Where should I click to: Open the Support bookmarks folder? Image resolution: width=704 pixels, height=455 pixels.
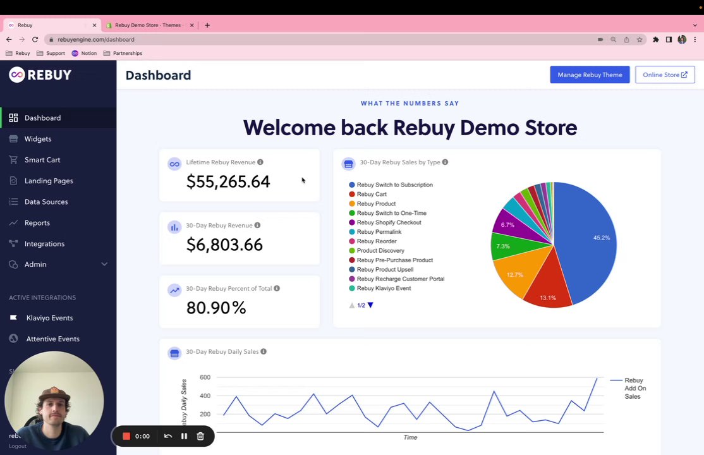click(51, 53)
